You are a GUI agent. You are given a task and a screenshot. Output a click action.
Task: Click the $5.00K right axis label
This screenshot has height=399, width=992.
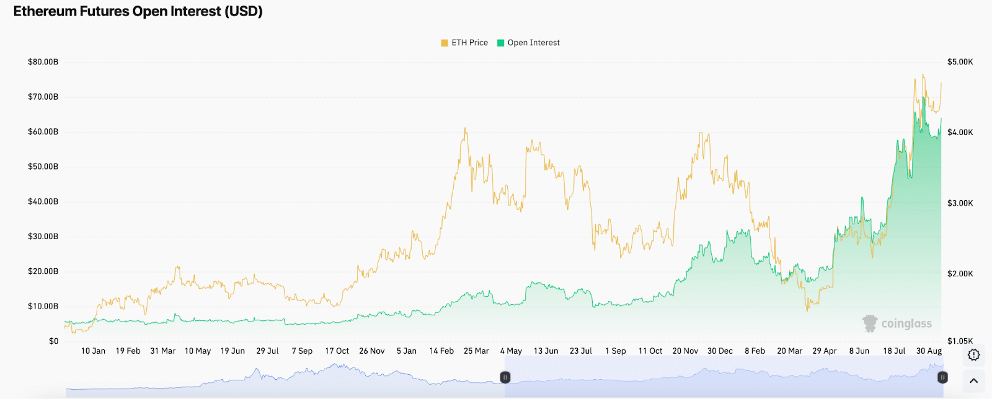click(960, 62)
